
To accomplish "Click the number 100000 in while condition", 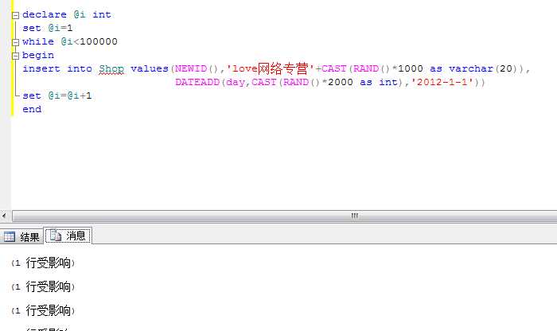I will (99, 41).
